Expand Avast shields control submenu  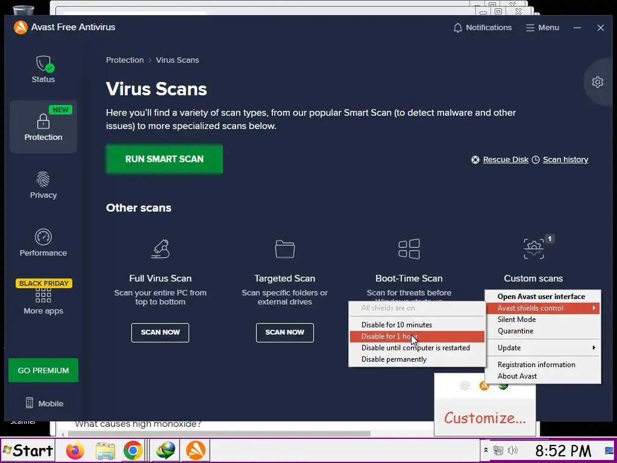[543, 308]
